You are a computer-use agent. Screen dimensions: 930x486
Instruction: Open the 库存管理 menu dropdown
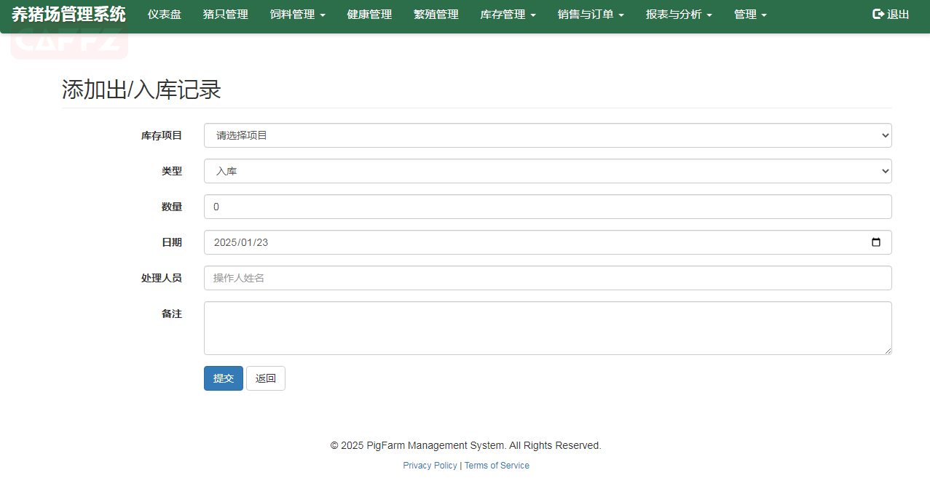pos(508,15)
